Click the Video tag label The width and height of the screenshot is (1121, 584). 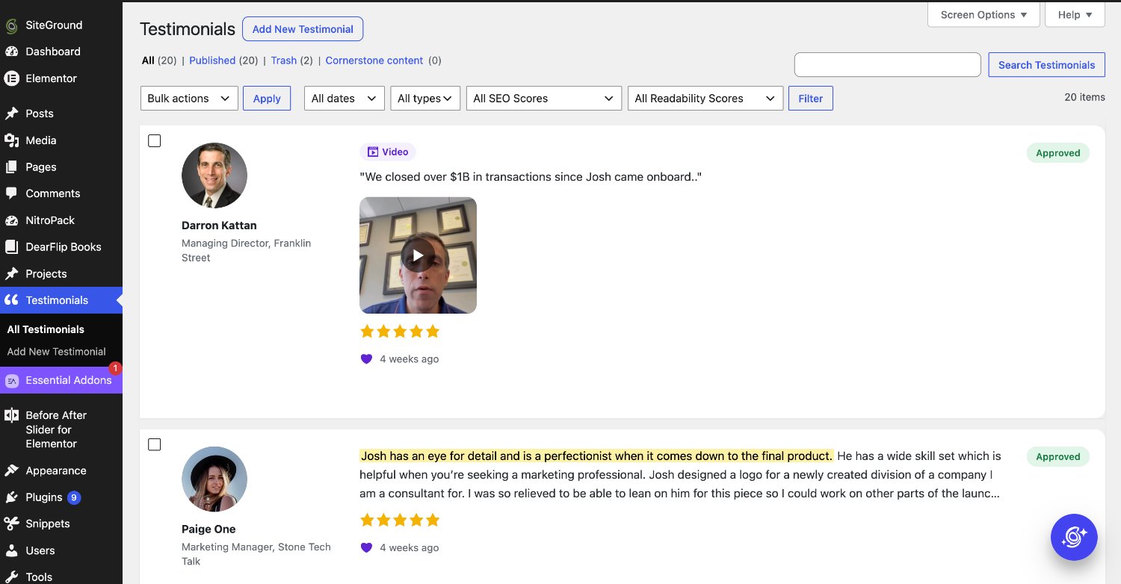coord(388,152)
